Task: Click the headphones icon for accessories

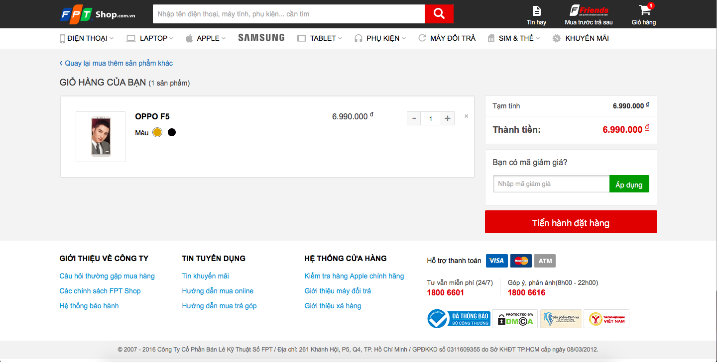Action: click(x=358, y=38)
